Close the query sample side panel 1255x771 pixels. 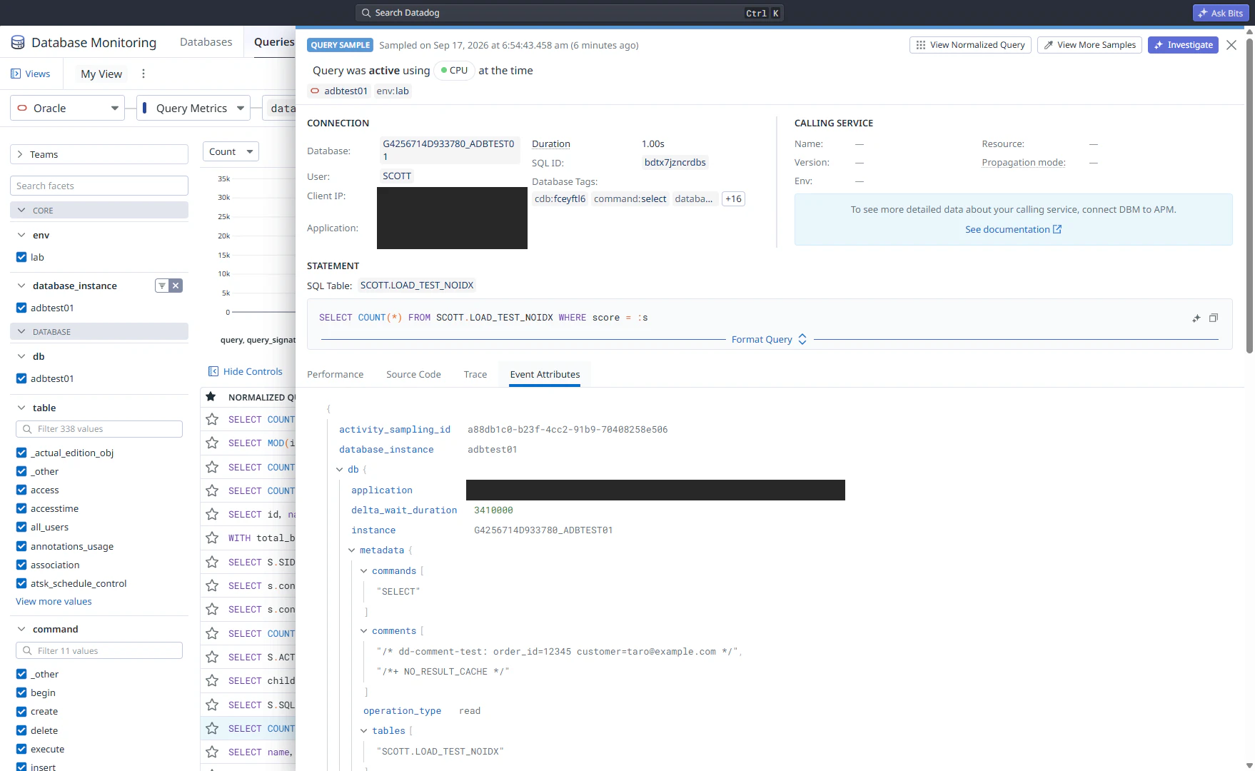pos(1231,45)
